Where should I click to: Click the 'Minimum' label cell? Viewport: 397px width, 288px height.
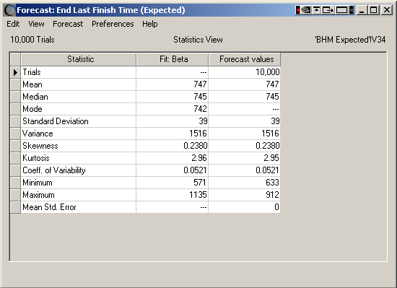(79, 183)
